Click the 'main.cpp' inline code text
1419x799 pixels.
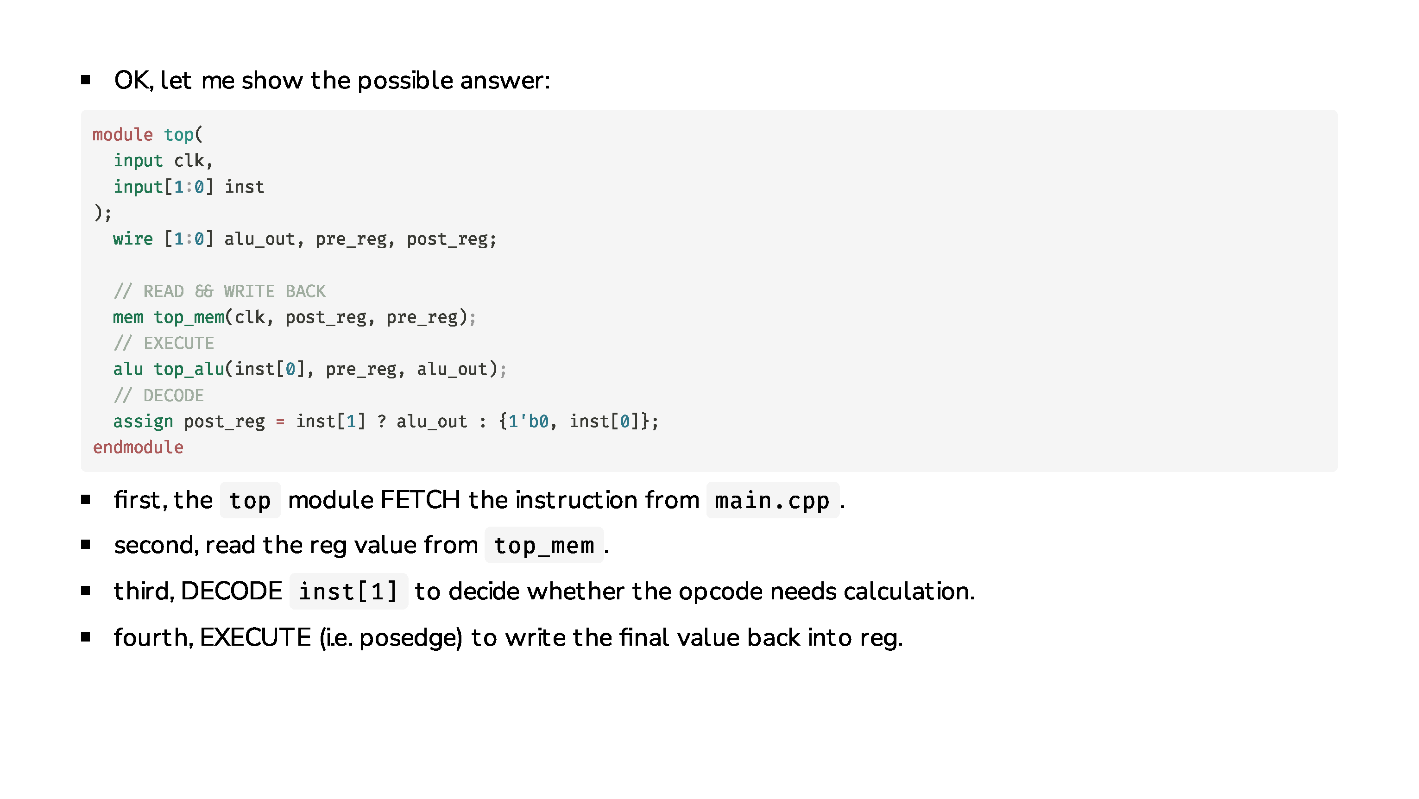[772, 500]
